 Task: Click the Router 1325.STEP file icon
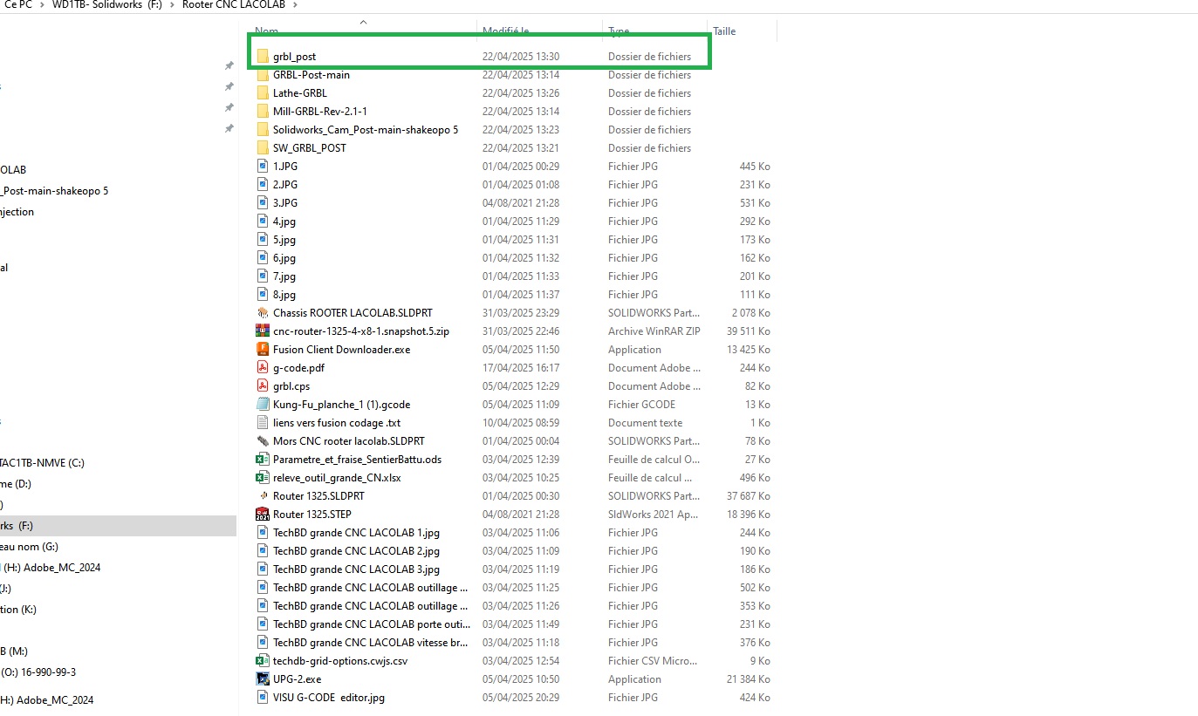click(263, 515)
